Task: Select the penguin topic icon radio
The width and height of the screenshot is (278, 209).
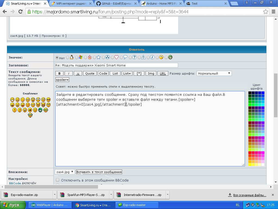Action: click(68, 58)
